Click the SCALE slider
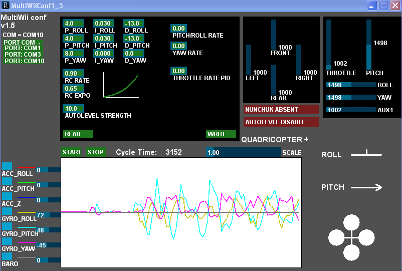Image resolution: width=402 pixels, height=271 pixels. 244,152
